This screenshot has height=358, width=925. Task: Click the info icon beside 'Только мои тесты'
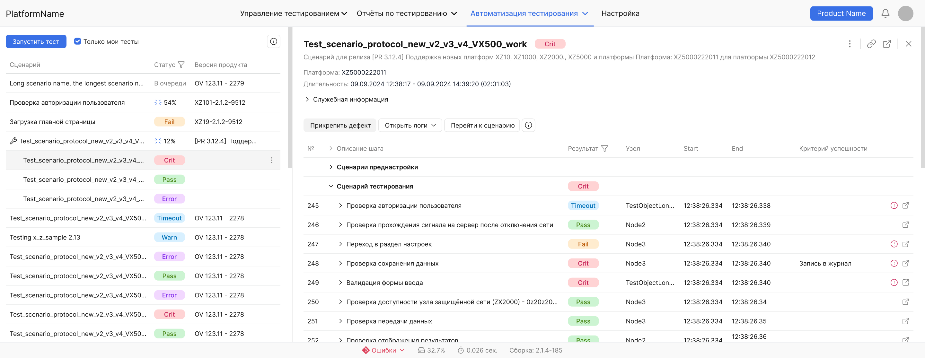[x=273, y=42]
